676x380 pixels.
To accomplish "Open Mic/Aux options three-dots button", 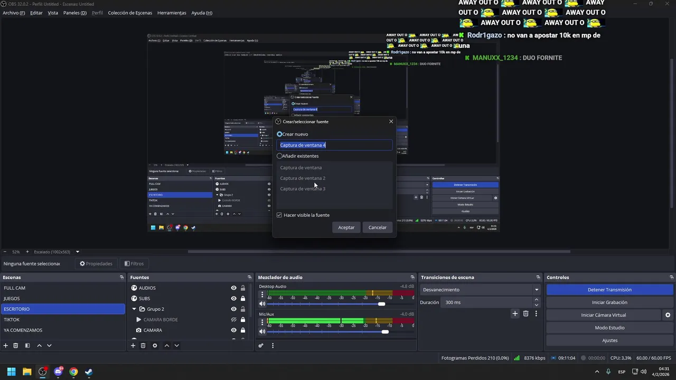I will pyautogui.click(x=262, y=322).
